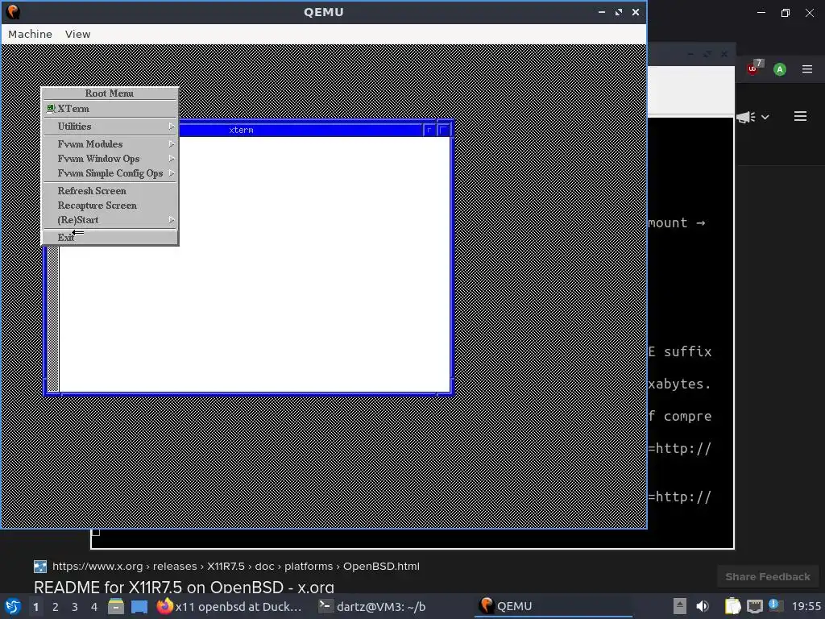Open the uBlock Origin extension icon
Viewport: 825px width, 619px height.
click(754, 68)
